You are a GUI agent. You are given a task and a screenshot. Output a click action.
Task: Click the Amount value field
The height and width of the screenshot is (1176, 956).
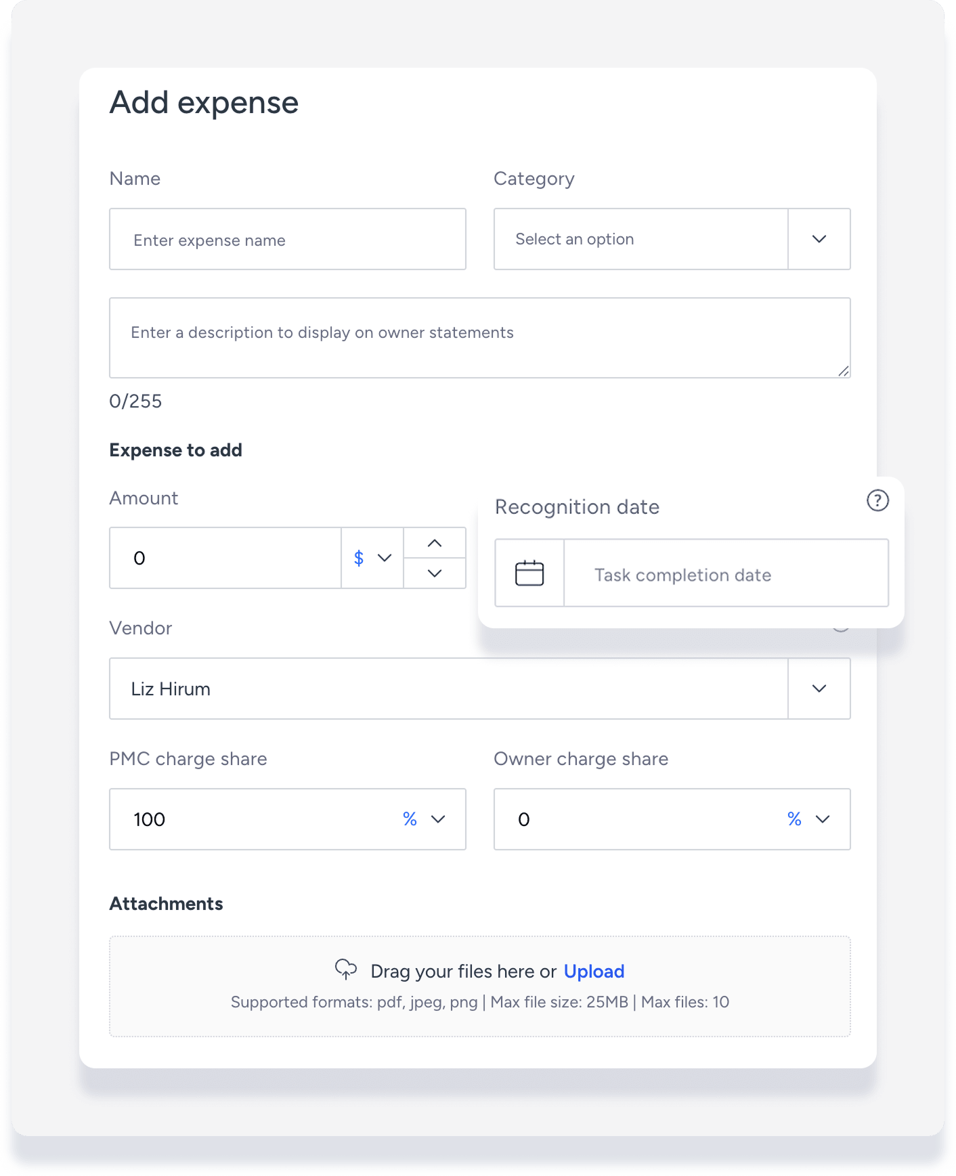click(x=225, y=558)
